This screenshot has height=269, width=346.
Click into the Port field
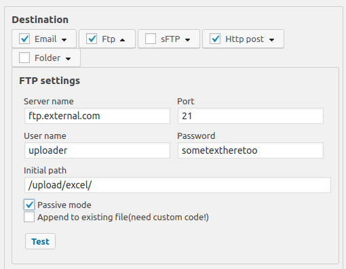250,116
